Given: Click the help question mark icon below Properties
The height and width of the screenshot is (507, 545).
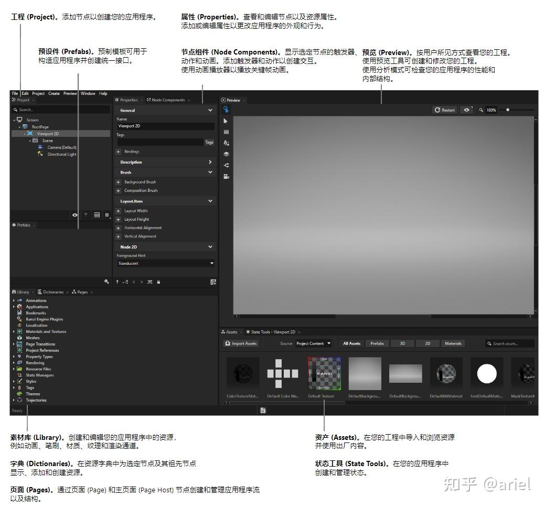Looking at the screenshot, I should [x=117, y=282].
